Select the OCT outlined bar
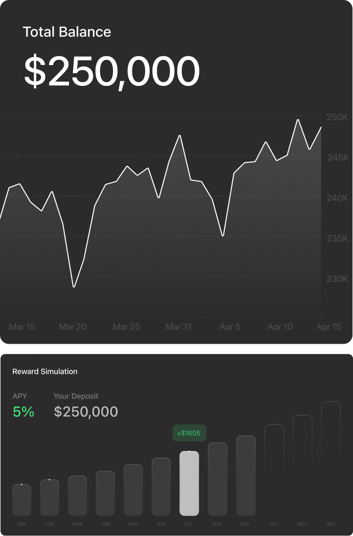This screenshot has width=353, height=536. point(274,470)
